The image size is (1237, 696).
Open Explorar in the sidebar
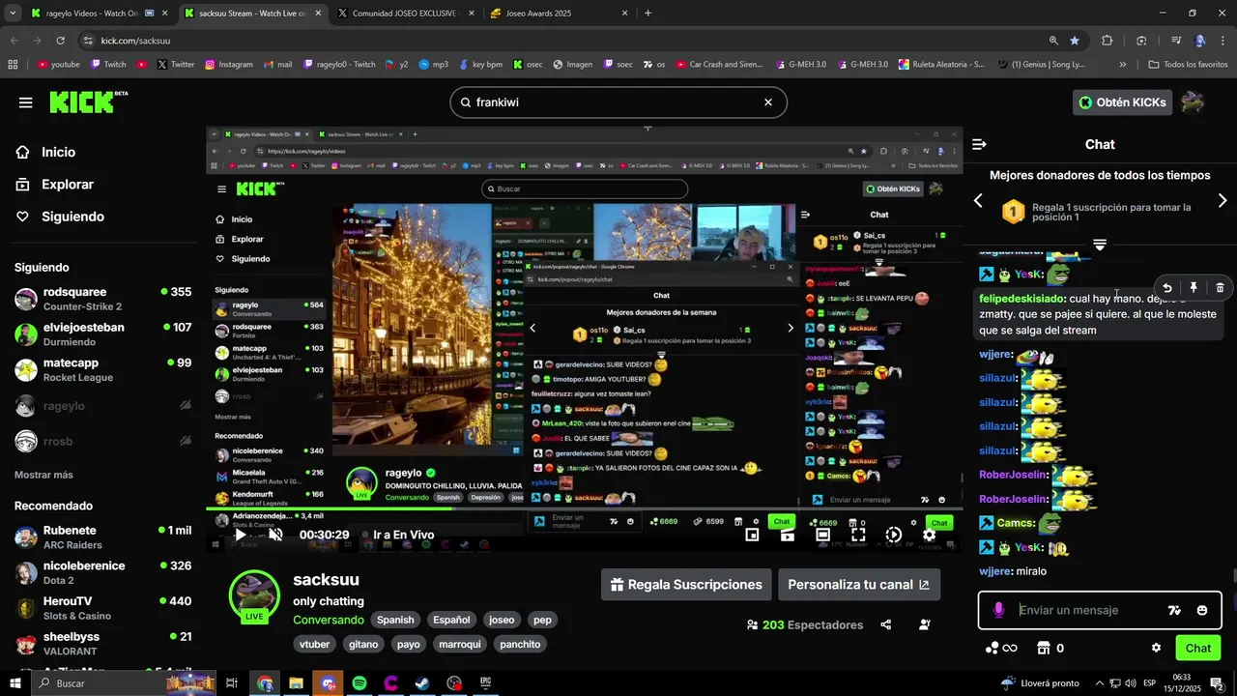point(68,185)
